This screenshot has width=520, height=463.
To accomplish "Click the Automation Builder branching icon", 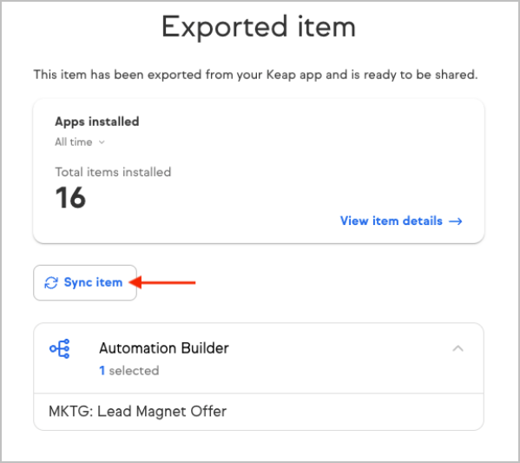I will click(x=59, y=348).
